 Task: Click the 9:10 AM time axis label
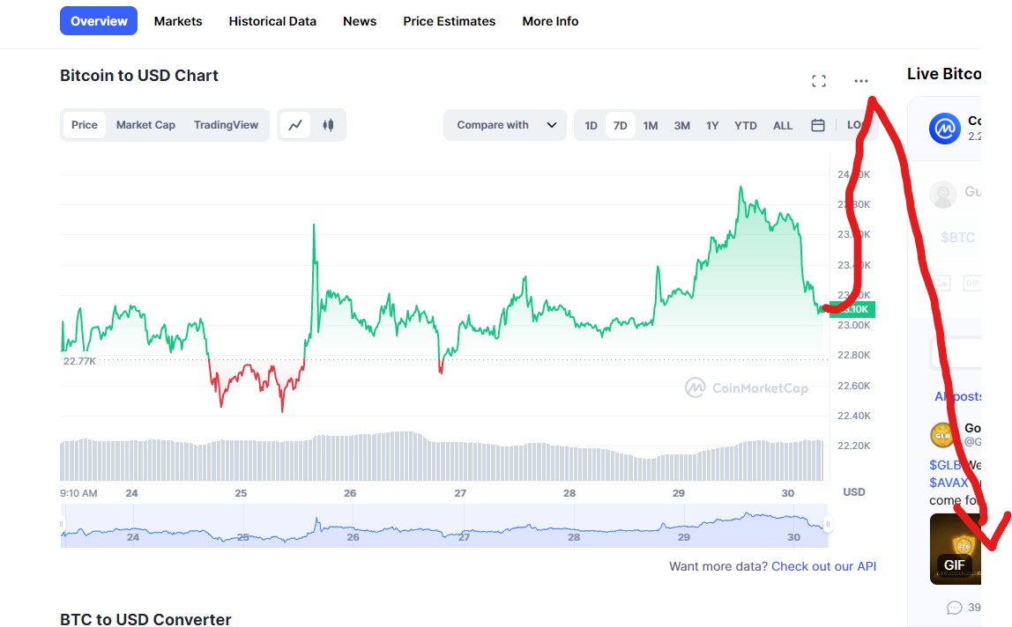[x=78, y=493]
